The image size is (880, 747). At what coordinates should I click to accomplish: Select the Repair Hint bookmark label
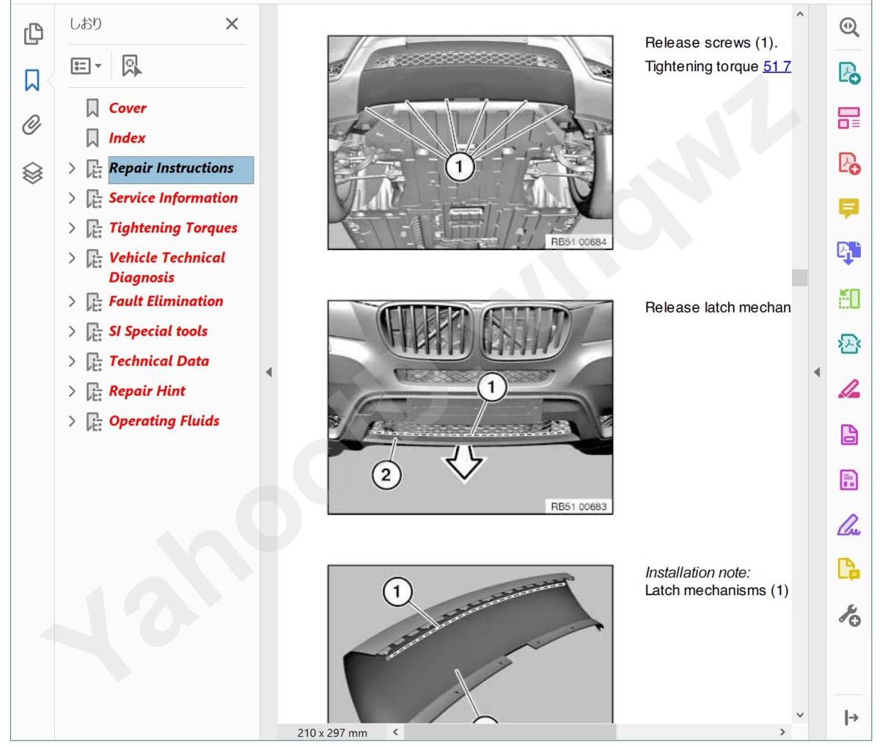pyautogui.click(x=147, y=391)
